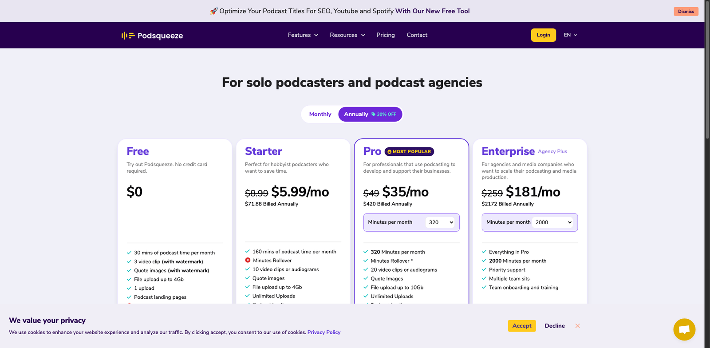The height and width of the screenshot is (348, 710).
Task: Click checkmark beside Team onboarding and training
Action: click(484, 287)
